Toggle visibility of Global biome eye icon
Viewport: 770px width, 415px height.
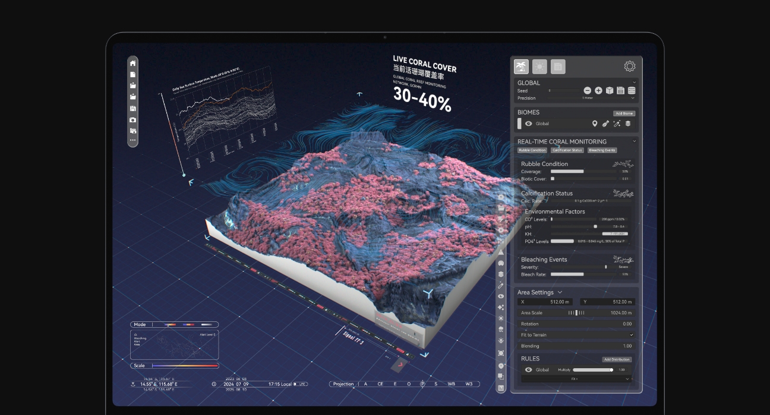coord(529,124)
